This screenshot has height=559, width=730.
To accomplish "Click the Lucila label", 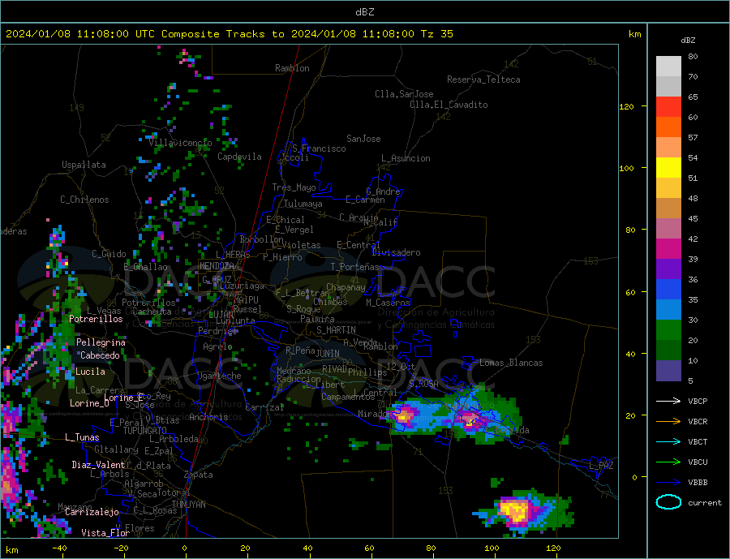I will [90, 372].
